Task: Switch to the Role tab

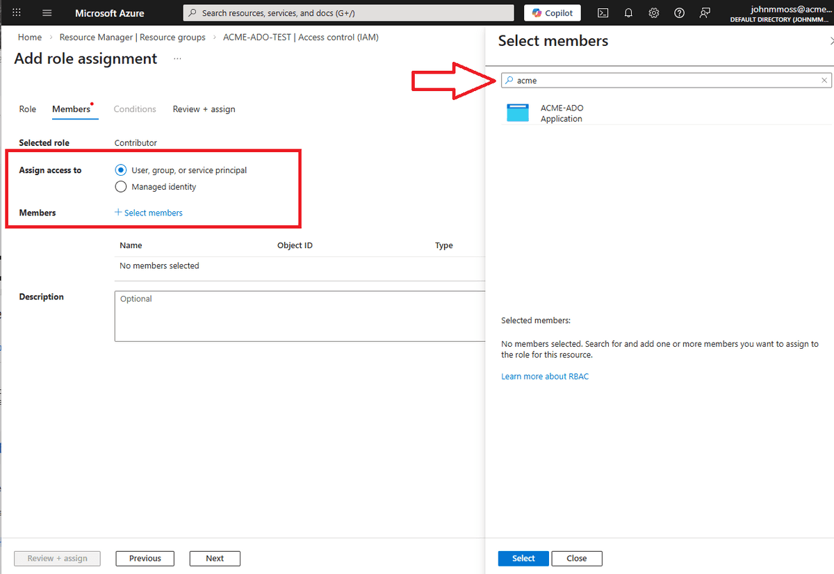Action: [27, 109]
